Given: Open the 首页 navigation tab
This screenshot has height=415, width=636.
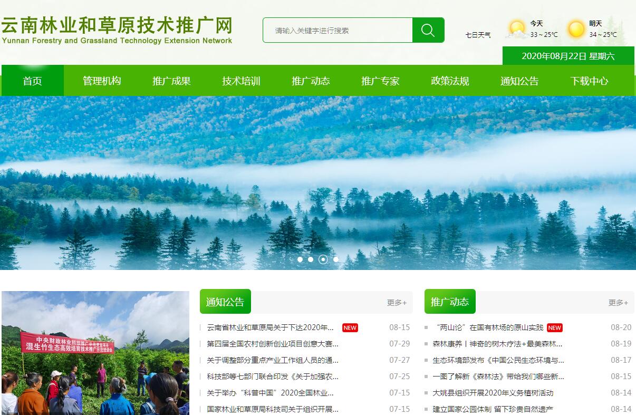Looking at the screenshot, I should [x=33, y=81].
